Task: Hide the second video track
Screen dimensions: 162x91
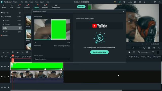Action: (9, 77)
